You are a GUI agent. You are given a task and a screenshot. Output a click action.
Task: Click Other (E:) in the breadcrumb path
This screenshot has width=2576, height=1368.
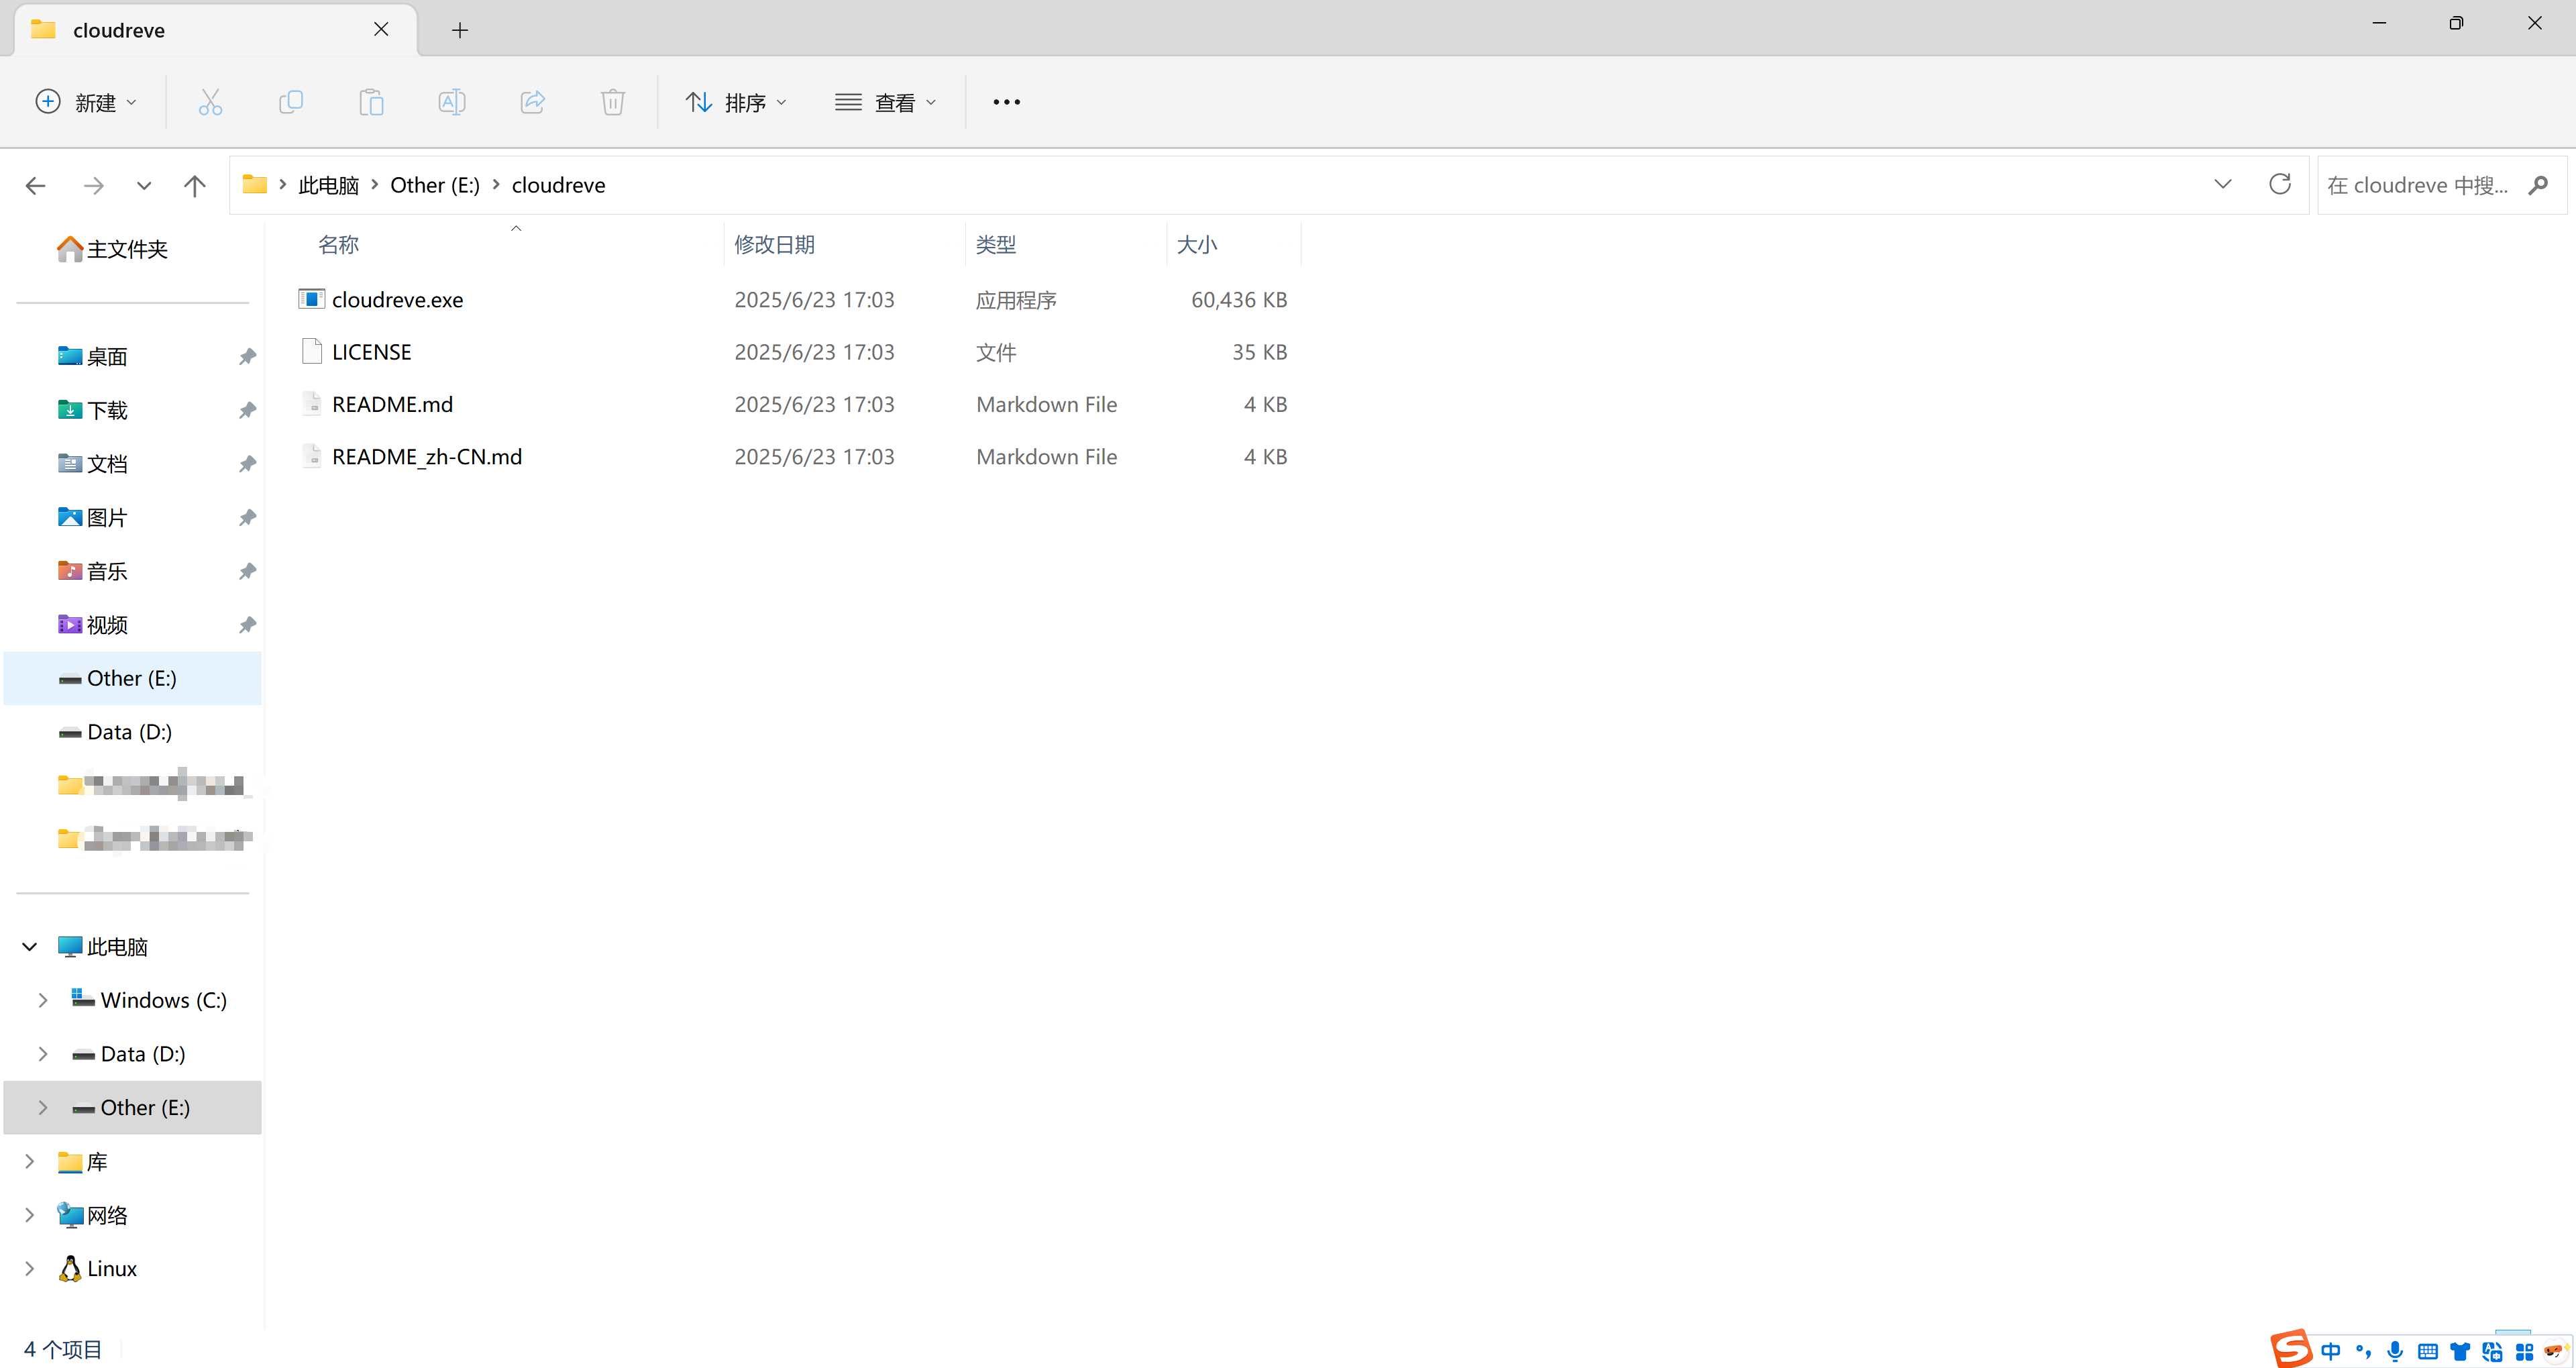click(435, 185)
